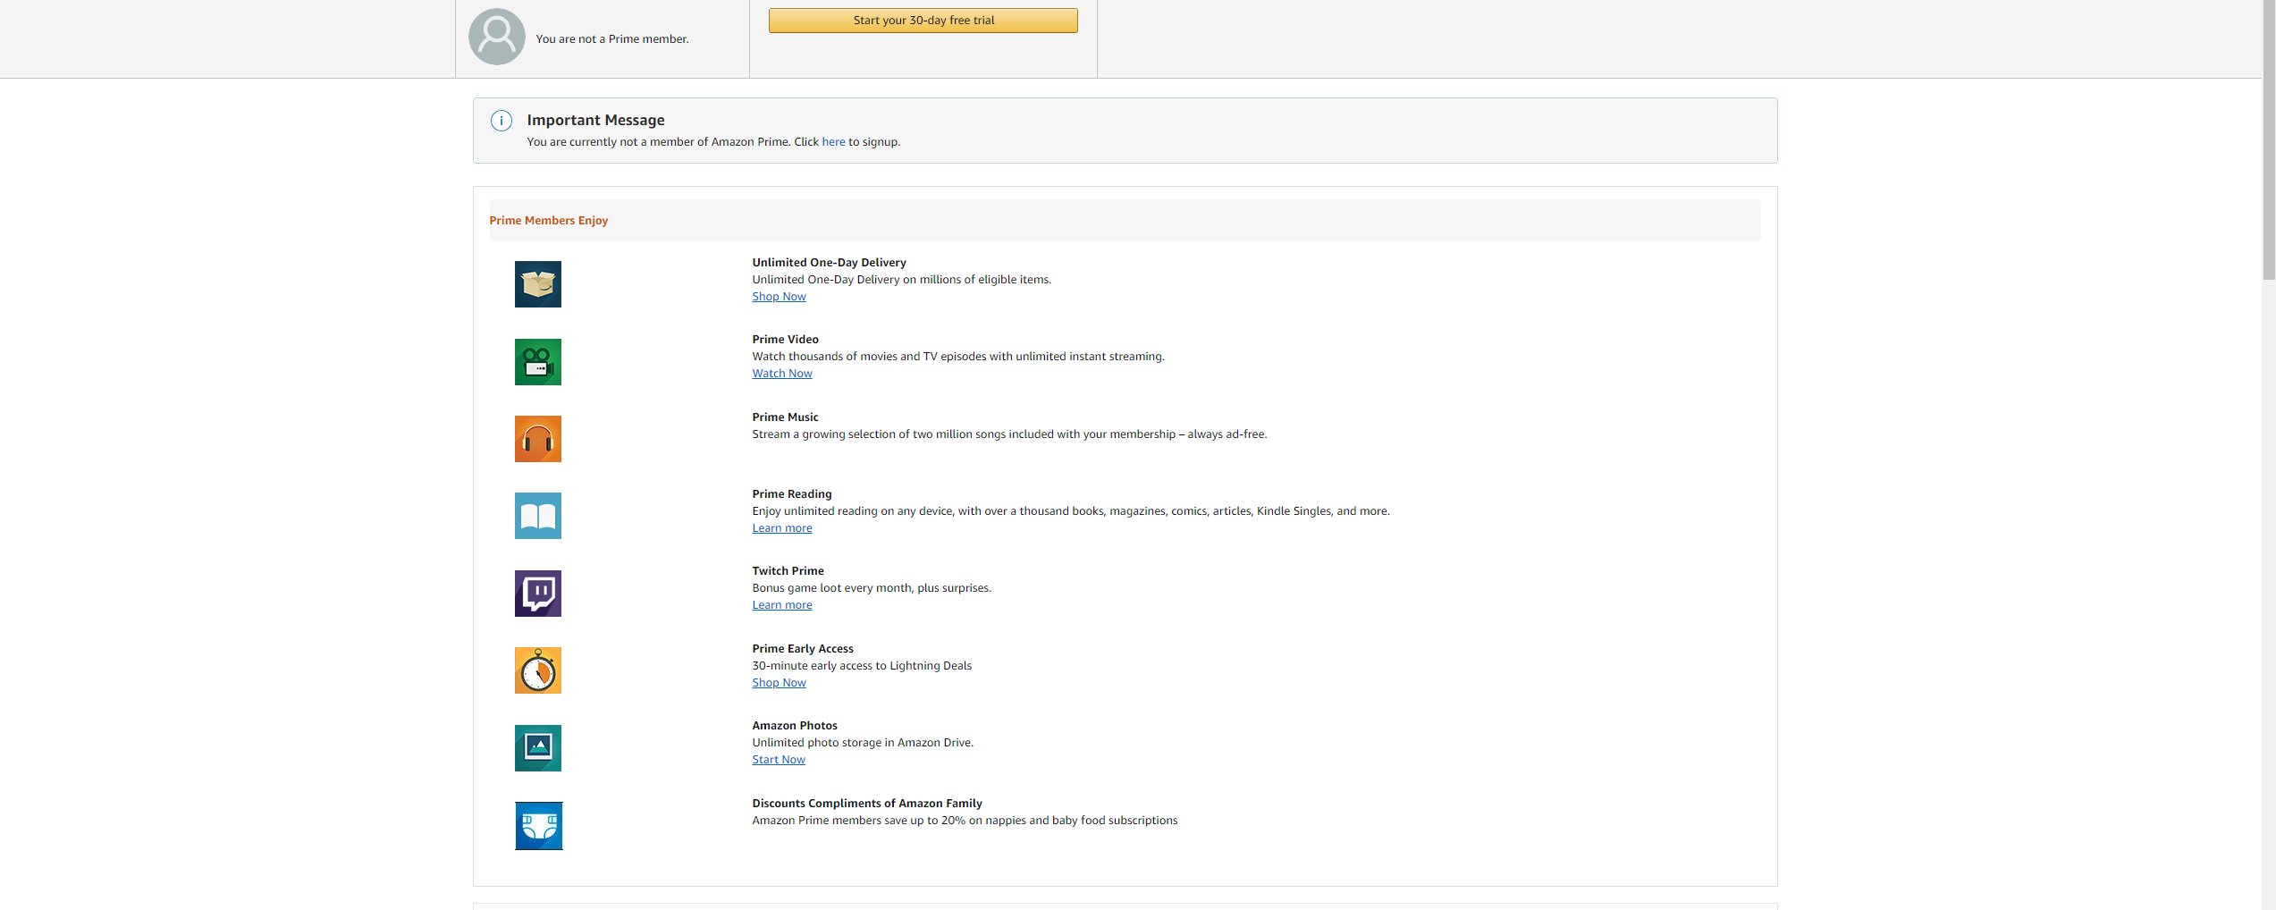Click the Prime Video camera icon

click(x=537, y=362)
